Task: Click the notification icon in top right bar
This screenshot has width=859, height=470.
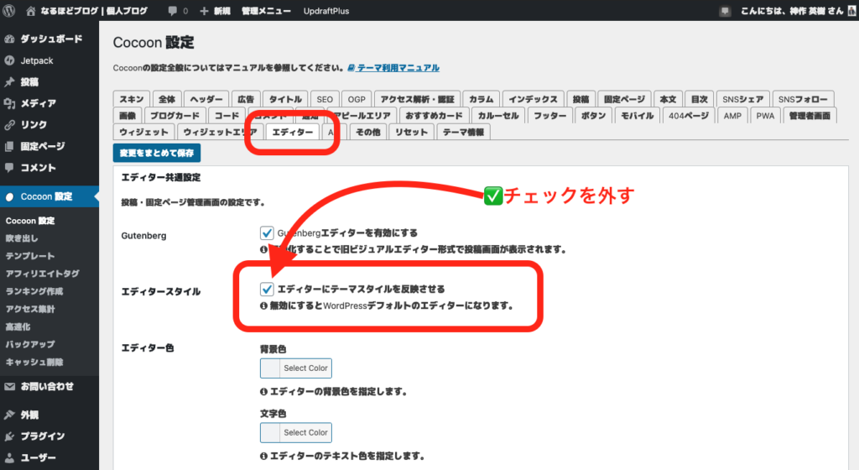Action: tap(725, 11)
